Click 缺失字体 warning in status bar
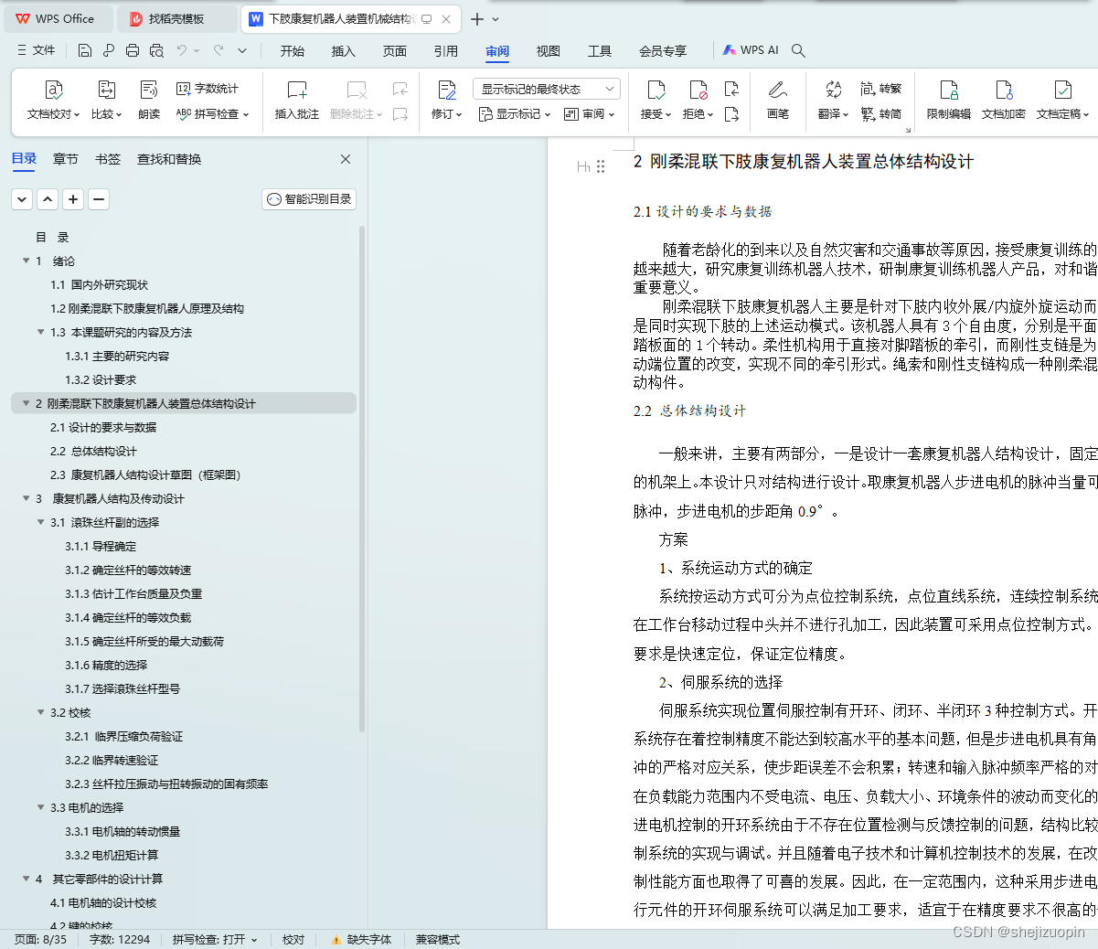This screenshot has width=1098, height=949. [361, 939]
